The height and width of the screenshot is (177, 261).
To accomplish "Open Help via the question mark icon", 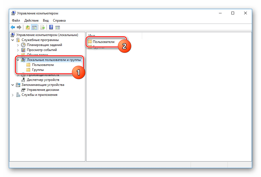I will [51, 27].
